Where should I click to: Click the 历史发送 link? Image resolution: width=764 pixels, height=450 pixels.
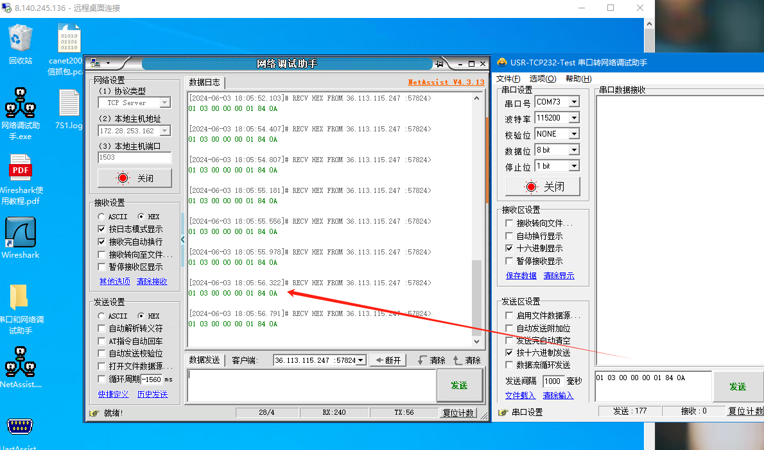(x=152, y=394)
